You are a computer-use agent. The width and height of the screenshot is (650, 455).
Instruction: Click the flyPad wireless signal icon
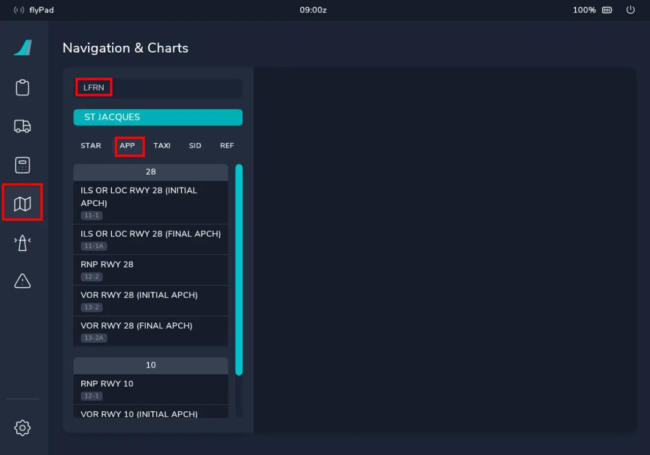pos(19,10)
